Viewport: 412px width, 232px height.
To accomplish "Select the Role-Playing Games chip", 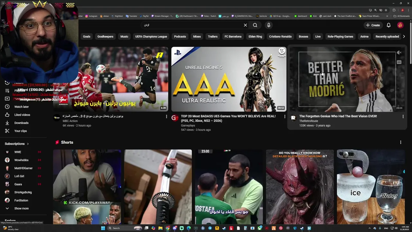I will coord(340,36).
